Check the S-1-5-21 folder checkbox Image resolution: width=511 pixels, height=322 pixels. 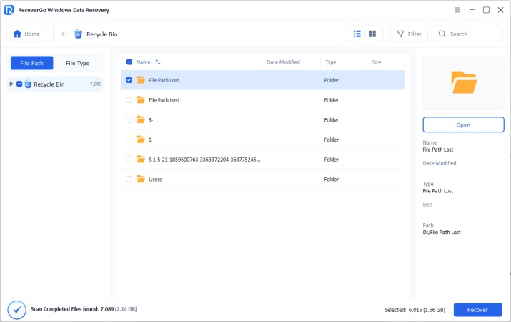click(x=129, y=159)
